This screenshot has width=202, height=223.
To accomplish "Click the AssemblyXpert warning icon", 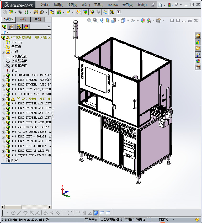I will (112, 12).
